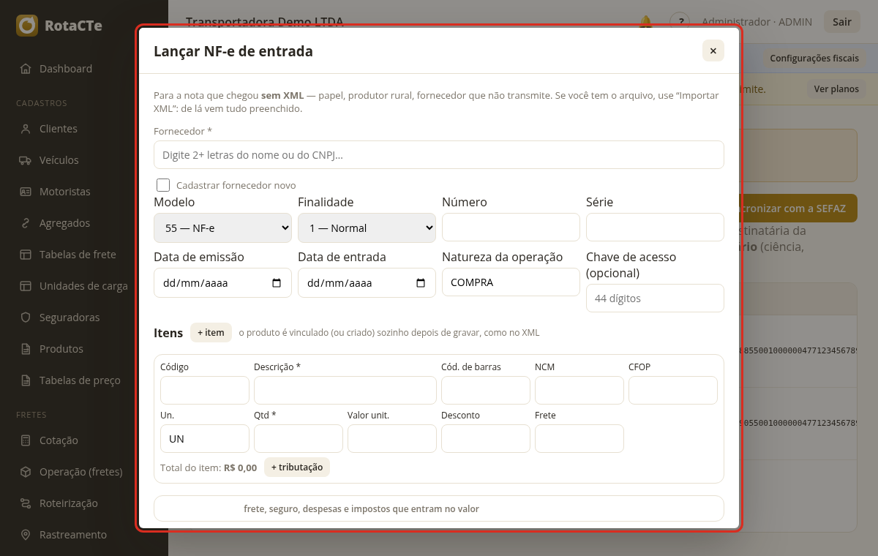Image resolution: width=878 pixels, height=556 pixels.
Task: Open calendar picker for Data de emissão
Action: click(277, 283)
